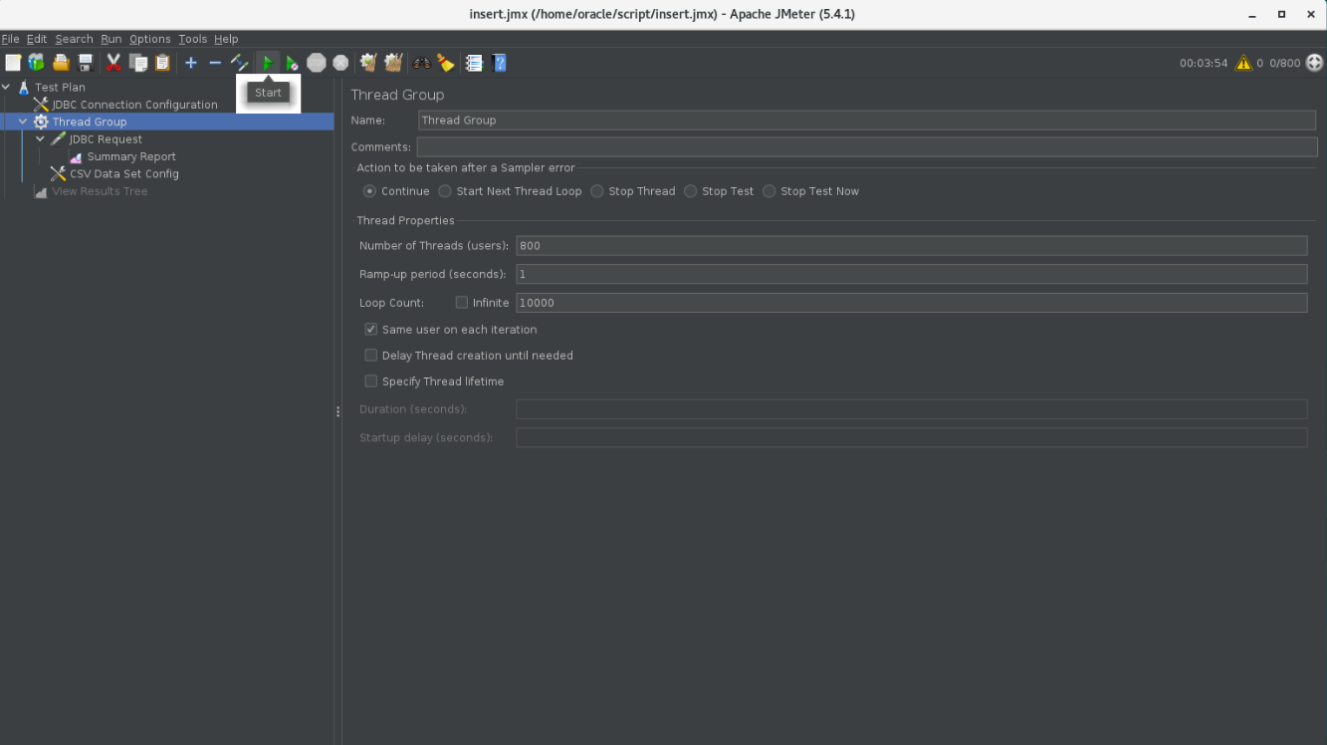Click the split pane divider handle dots
Image resolution: width=1327 pixels, height=745 pixels.
pyautogui.click(x=338, y=411)
